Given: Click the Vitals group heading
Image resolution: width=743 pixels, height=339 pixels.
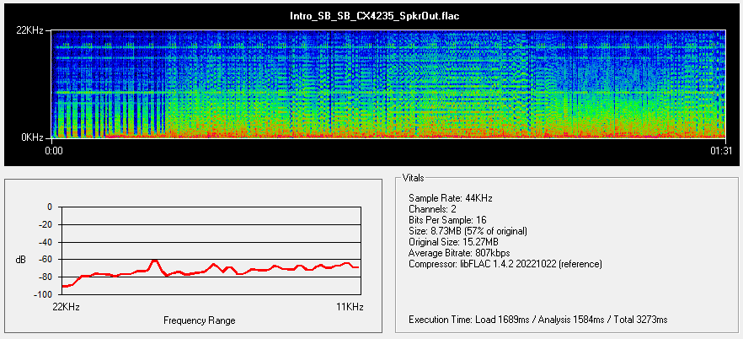Looking at the screenshot, I should point(414,179).
